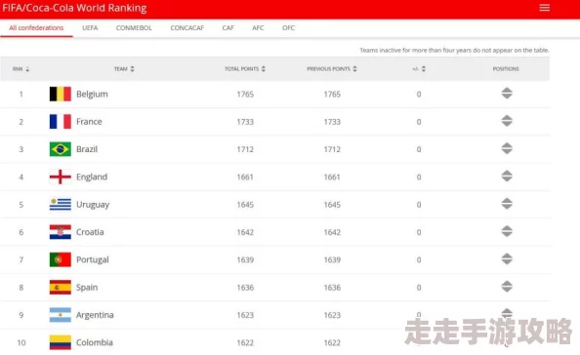The width and height of the screenshot is (580, 355).
Task: Click Brazil's position change arrows icon
Action: pyautogui.click(x=507, y=148)
